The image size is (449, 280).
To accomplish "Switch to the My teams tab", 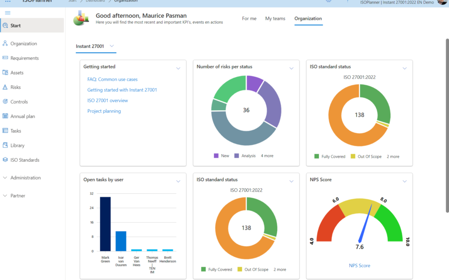I will [275, 19].
